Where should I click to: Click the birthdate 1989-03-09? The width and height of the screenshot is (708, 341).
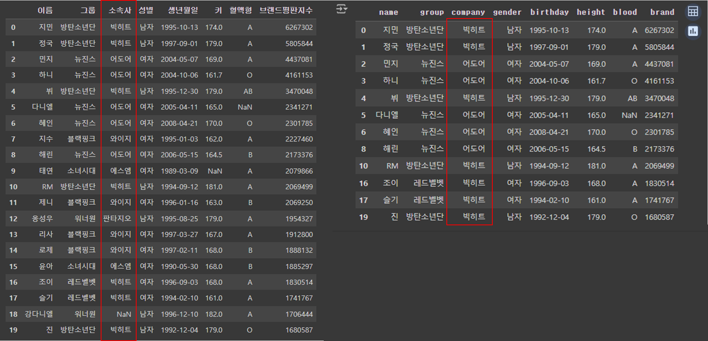click(179, 171)
